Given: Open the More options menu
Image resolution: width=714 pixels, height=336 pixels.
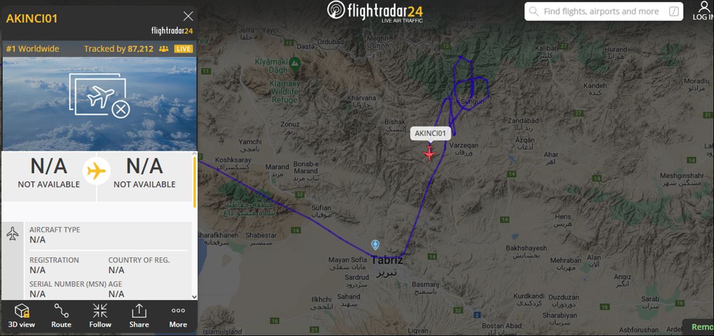Looking at the screenshot, I should click(x=178, y=316).
